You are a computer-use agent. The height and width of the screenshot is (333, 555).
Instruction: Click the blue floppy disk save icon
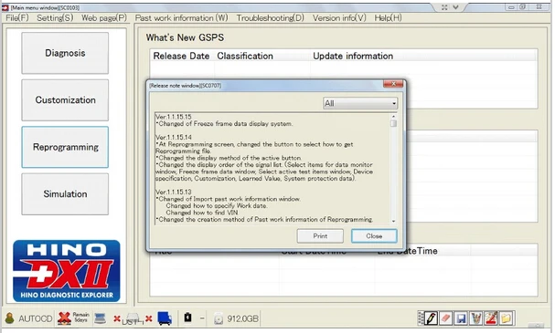(461, 318)
